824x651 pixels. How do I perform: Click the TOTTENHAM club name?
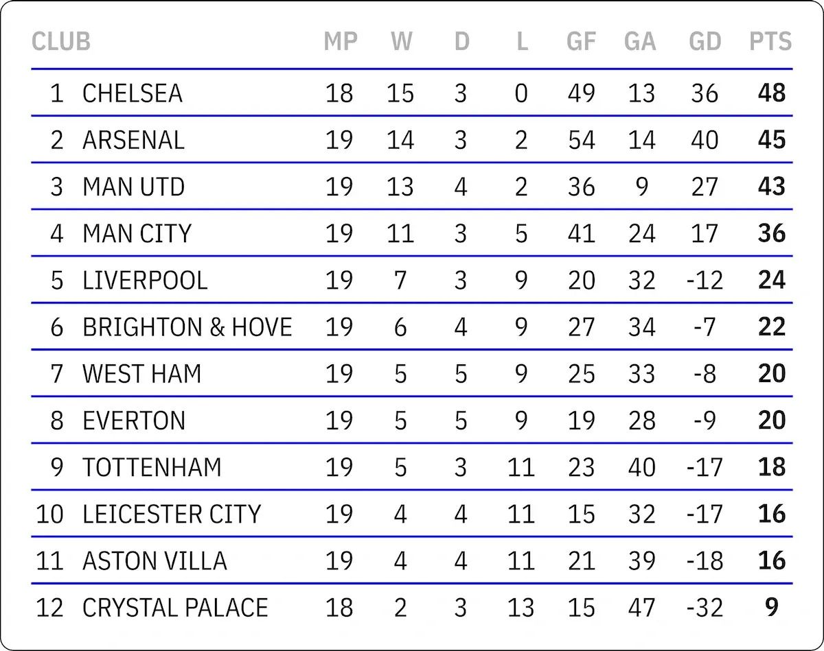[152, 467]
